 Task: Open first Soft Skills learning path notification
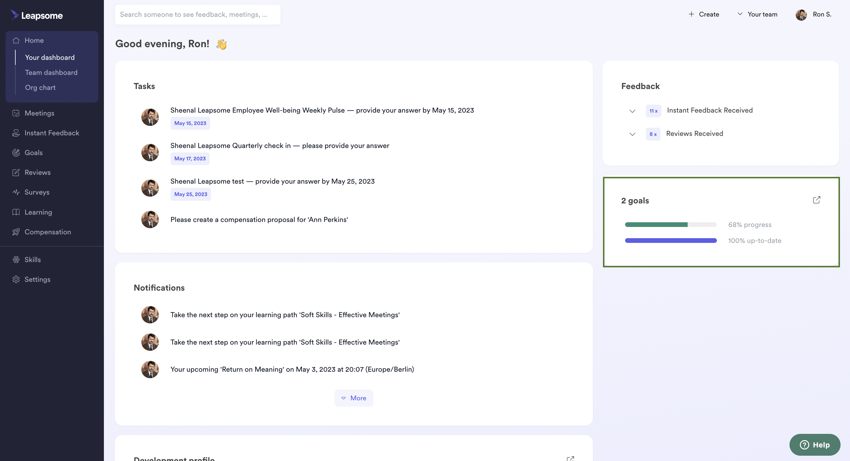coord(285,315)
